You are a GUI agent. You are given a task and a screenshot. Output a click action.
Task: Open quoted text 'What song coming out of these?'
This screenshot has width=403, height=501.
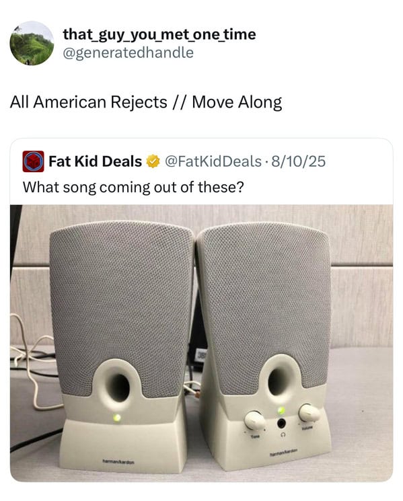133,187
